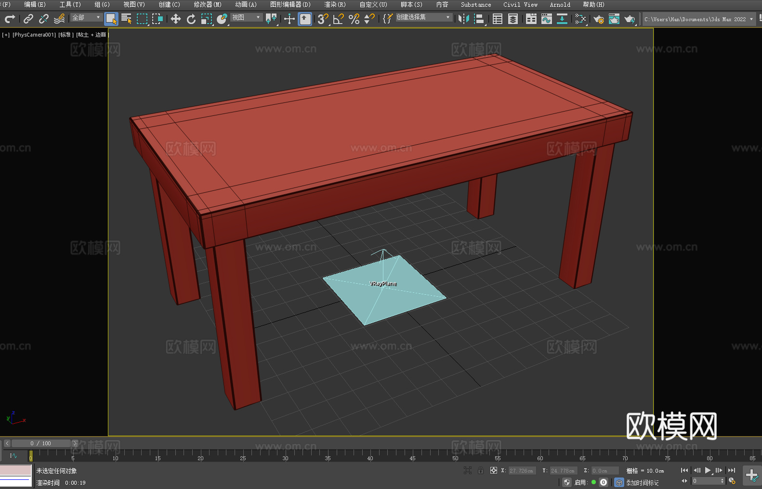
Task: Open the Render Setup teapot icon
Action: 599,19
